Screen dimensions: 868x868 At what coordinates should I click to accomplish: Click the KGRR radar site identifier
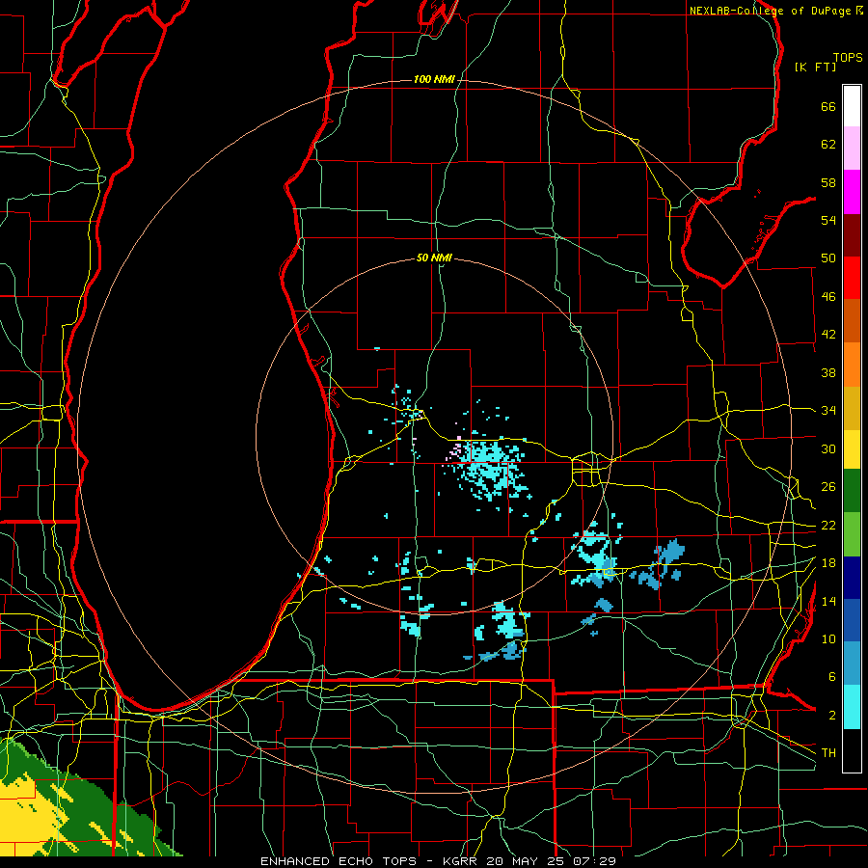[462, 861]
